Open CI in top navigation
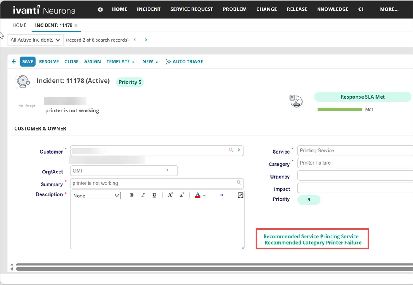The height and width of the screenshot is (285, 413). tap(361, 9)
